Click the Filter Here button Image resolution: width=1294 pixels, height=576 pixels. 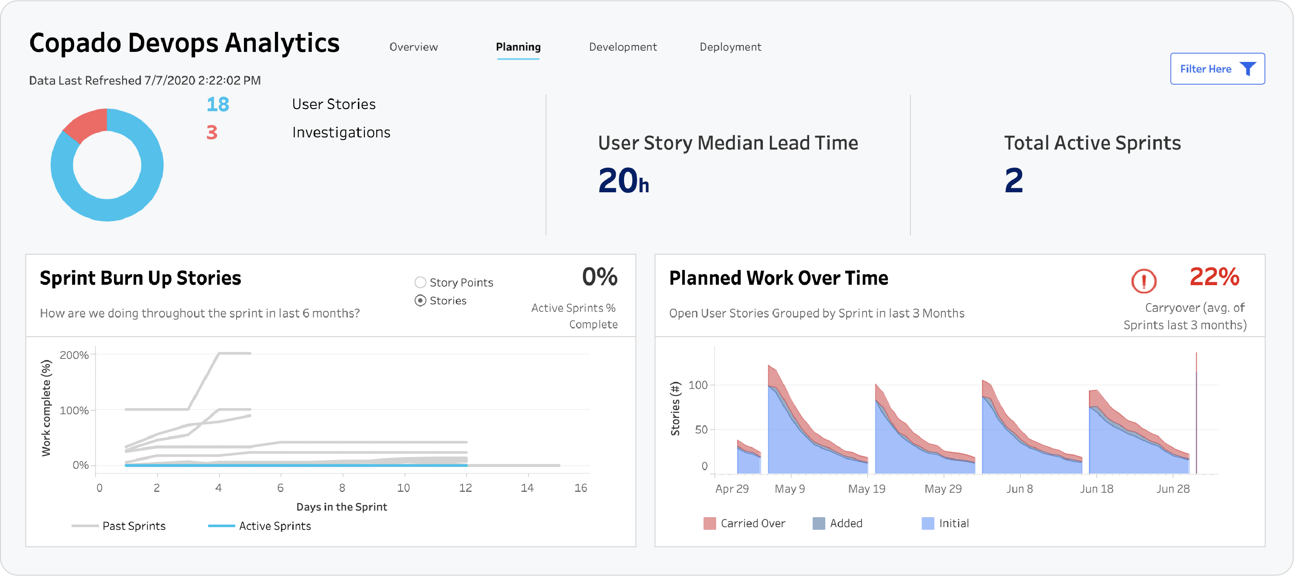point(1217,69)
